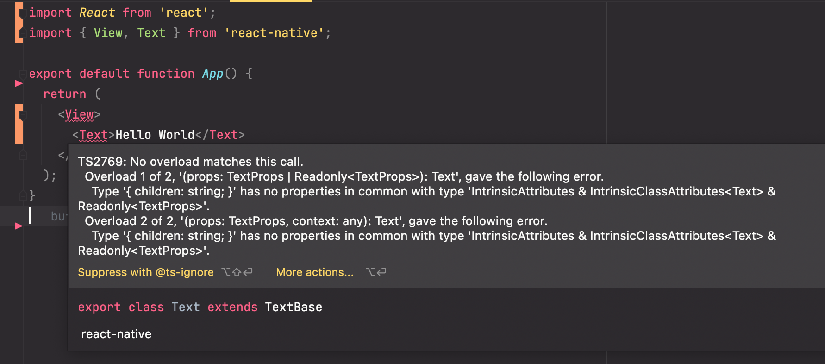This screenshot has height=364, width=825.
Task: Click the View component name
Action: click(79, 114)
